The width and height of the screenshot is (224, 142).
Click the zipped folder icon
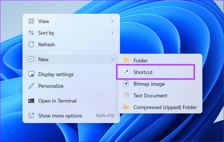pos(126,107)
